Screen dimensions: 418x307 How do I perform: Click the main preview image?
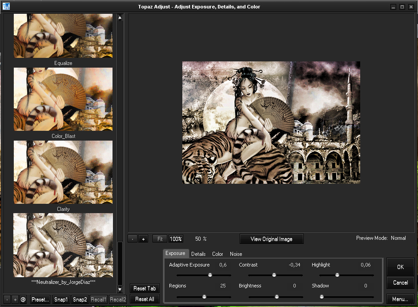click(x=271, y=122)
